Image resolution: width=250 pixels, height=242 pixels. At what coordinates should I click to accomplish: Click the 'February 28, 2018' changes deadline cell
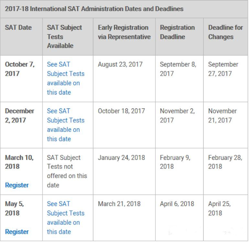[x=225, y=162]
